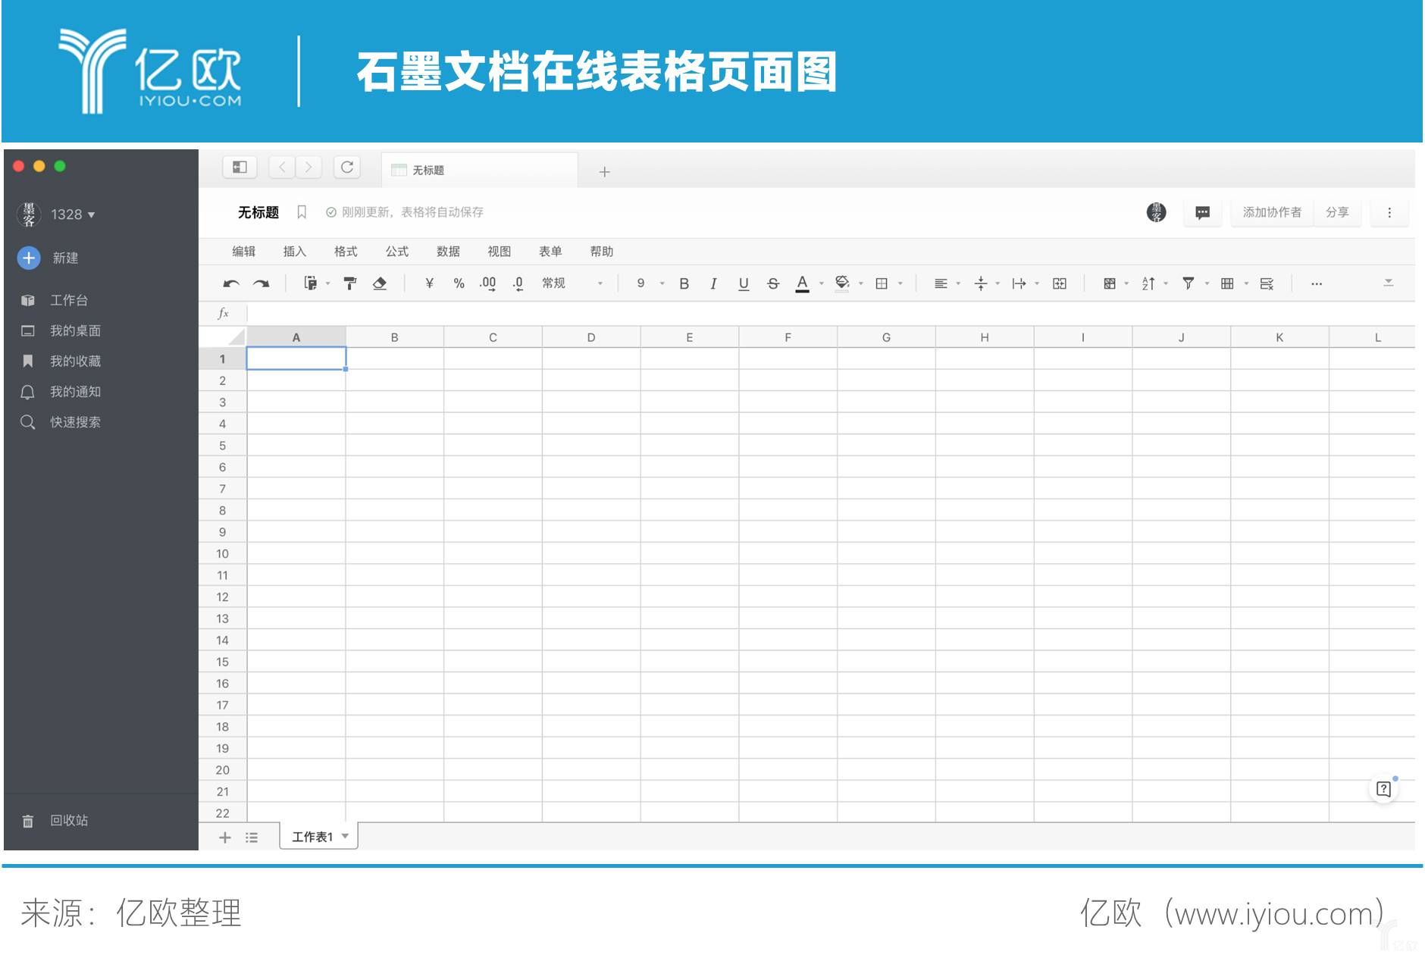The height and width of the screenshot is (958, 1425).
Task: Open the 插入 menu
Action: (x=294, y=252)
